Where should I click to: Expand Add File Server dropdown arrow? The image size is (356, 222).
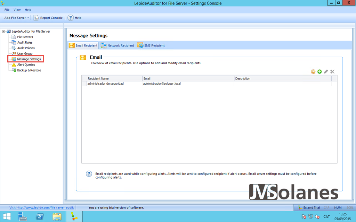click(28, 18)
